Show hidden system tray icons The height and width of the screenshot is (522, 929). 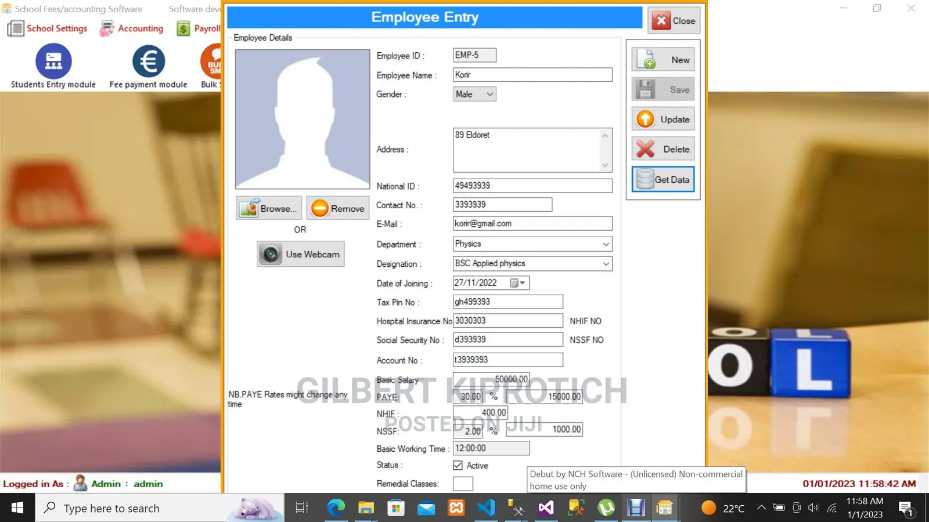[761, 508]
